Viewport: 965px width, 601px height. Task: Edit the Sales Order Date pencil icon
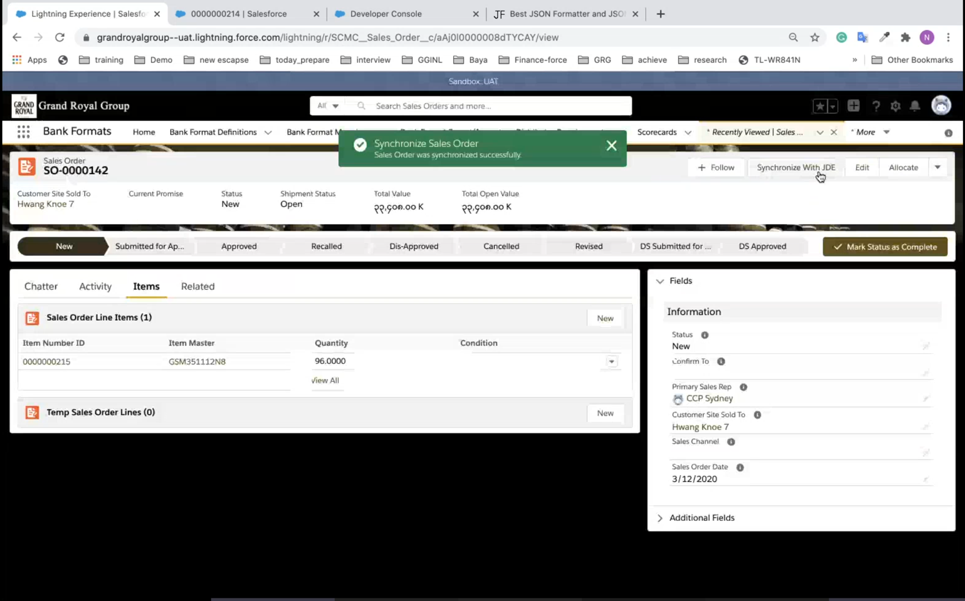[x=925, y=480]
